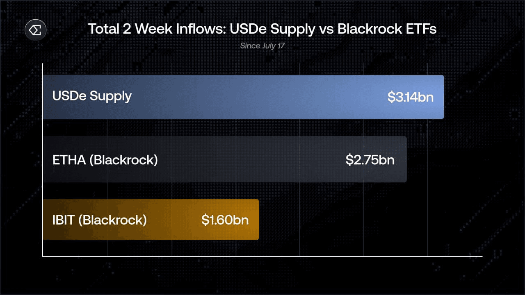525x295 pixels.
Task: Click the right end of USDe bar
Action: pos(442,97)
